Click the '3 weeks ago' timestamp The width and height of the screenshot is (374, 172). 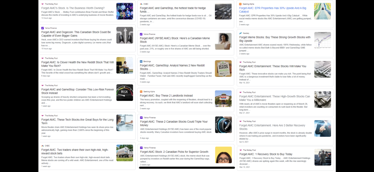(145, 82)
